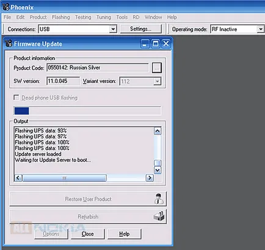The height and width of the screenshot is (250, 265).
Task: Expand the Connections USB dropdown
Action: pyautogui.click(x=113, y=29)
